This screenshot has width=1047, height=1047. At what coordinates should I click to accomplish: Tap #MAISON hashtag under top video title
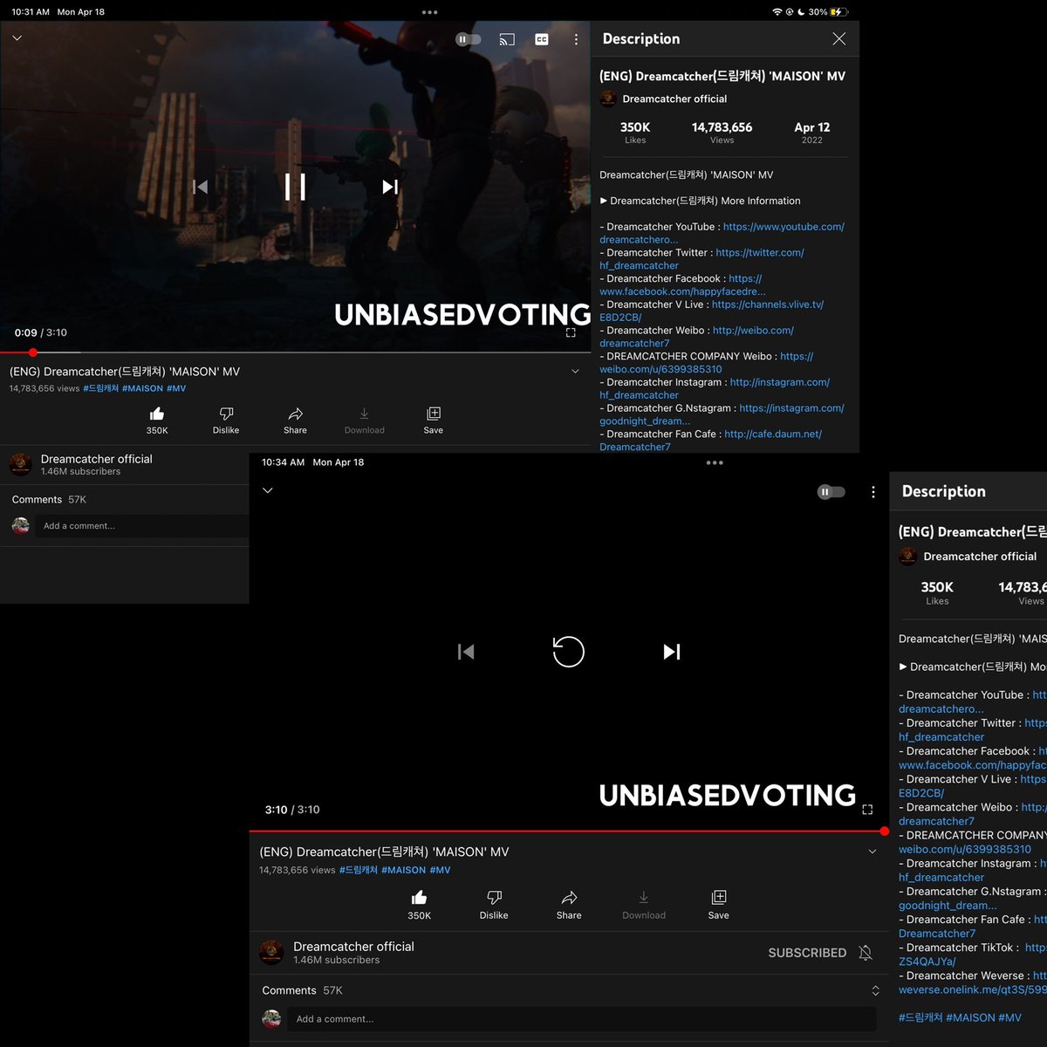click(142, 388)
